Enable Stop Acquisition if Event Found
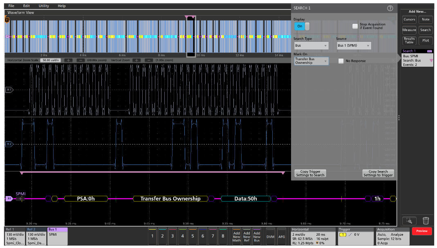This screenshot has width=437, height=248. click(354, 25)
